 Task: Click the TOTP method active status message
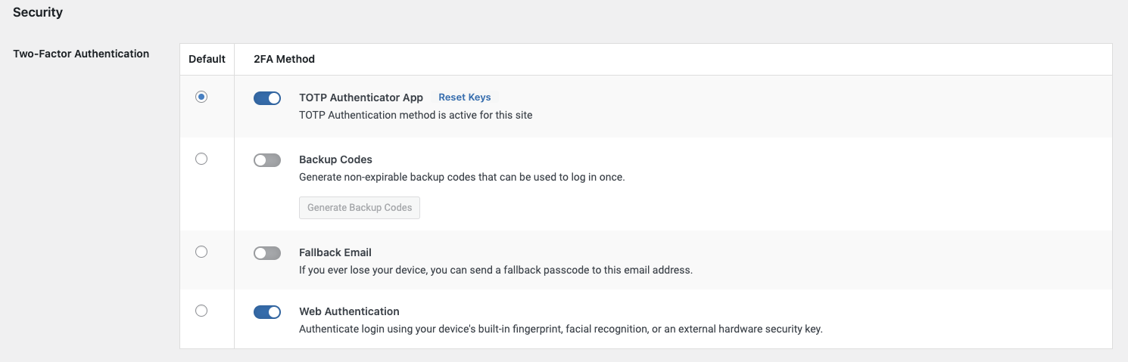pos(416,116)
